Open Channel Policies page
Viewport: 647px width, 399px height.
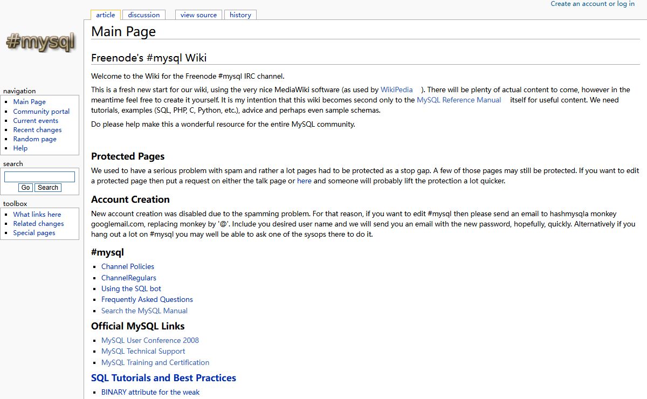[128, 266]
